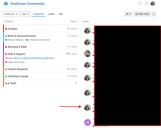
Task: Open the first poster avatar in Latest list
Action: tap(88, 31)
